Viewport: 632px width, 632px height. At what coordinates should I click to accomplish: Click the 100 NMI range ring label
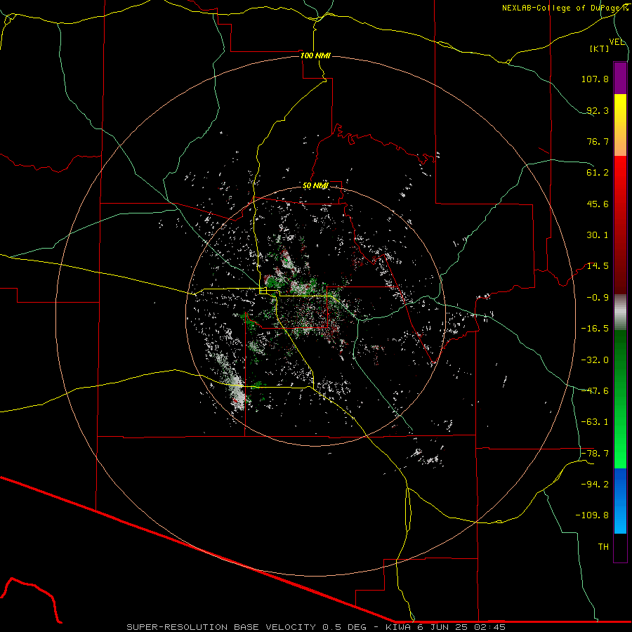(315, 55)
